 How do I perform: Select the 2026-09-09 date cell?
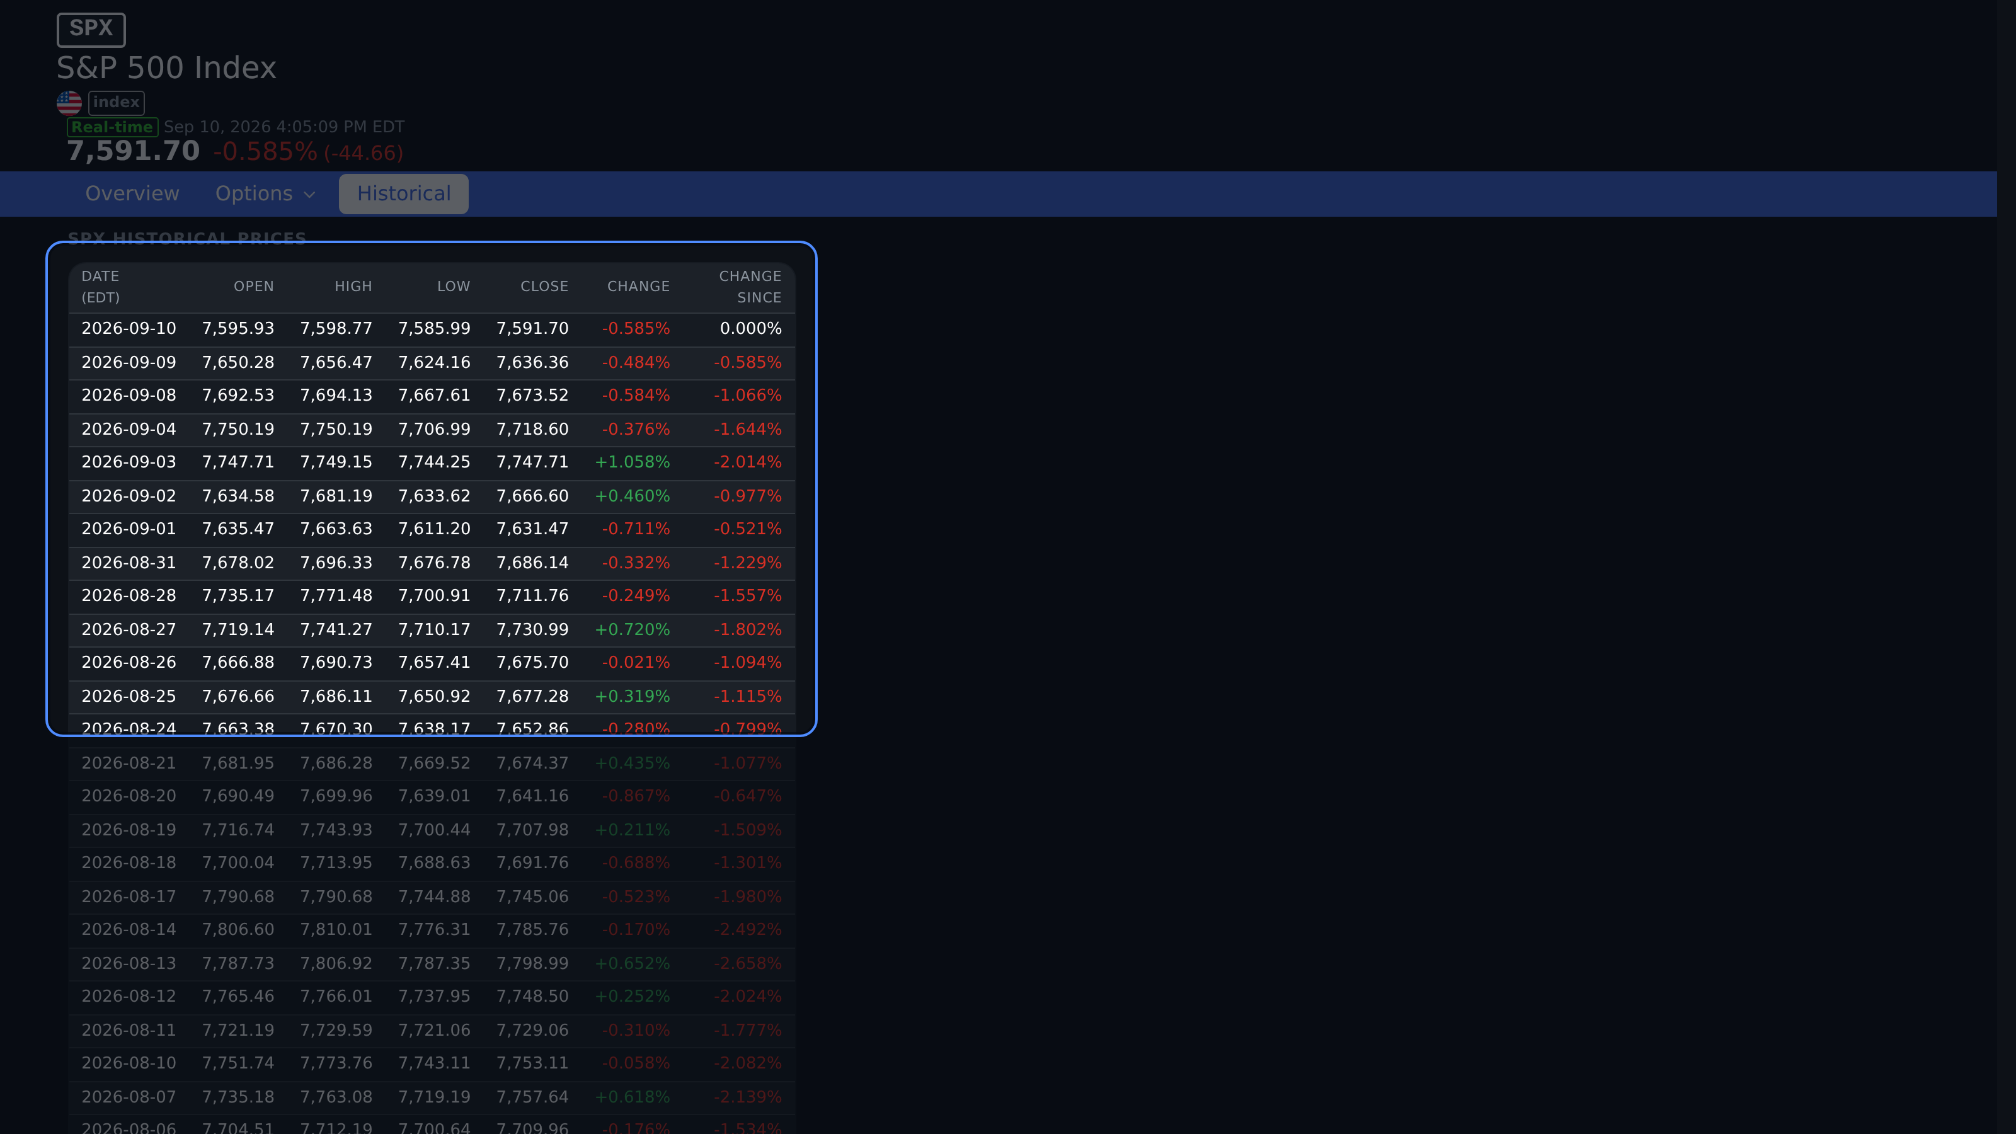pyautogui.click(x=129, y=362)
